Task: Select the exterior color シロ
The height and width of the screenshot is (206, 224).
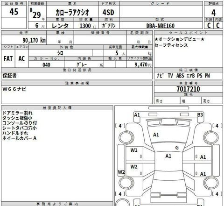Action: click(x=60, y=53)
